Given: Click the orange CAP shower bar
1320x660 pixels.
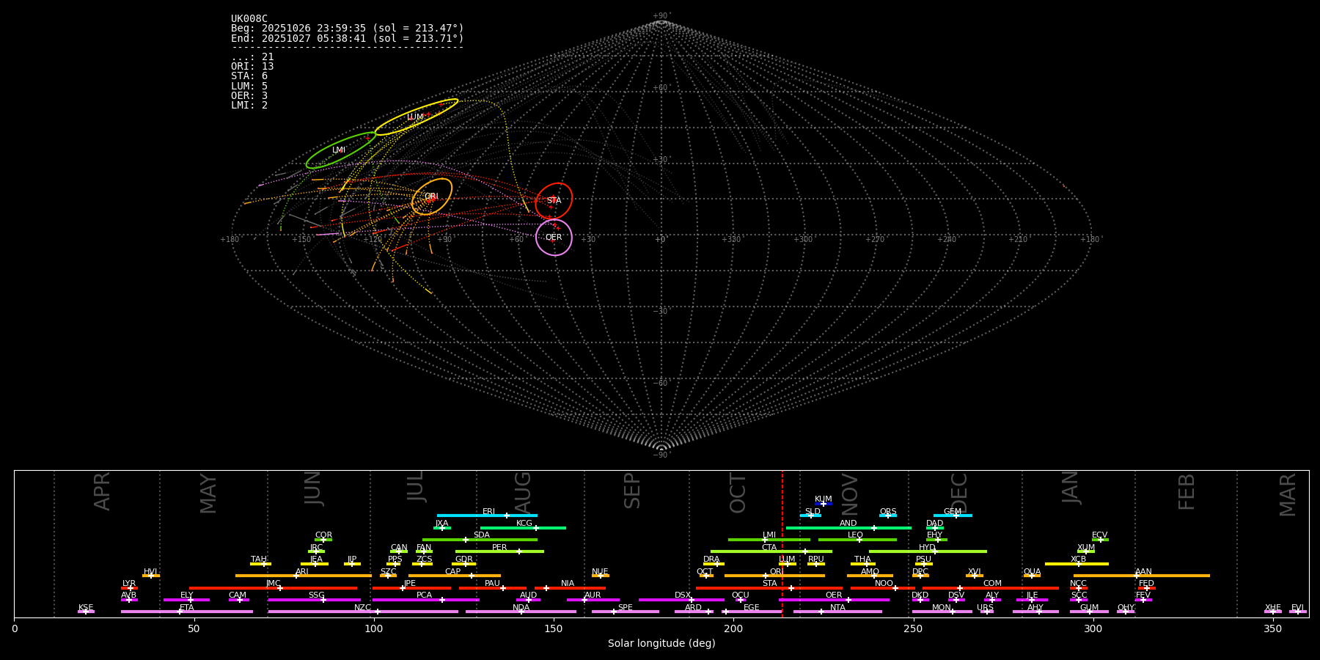Looking at the screenshot, I should (455, 576).
